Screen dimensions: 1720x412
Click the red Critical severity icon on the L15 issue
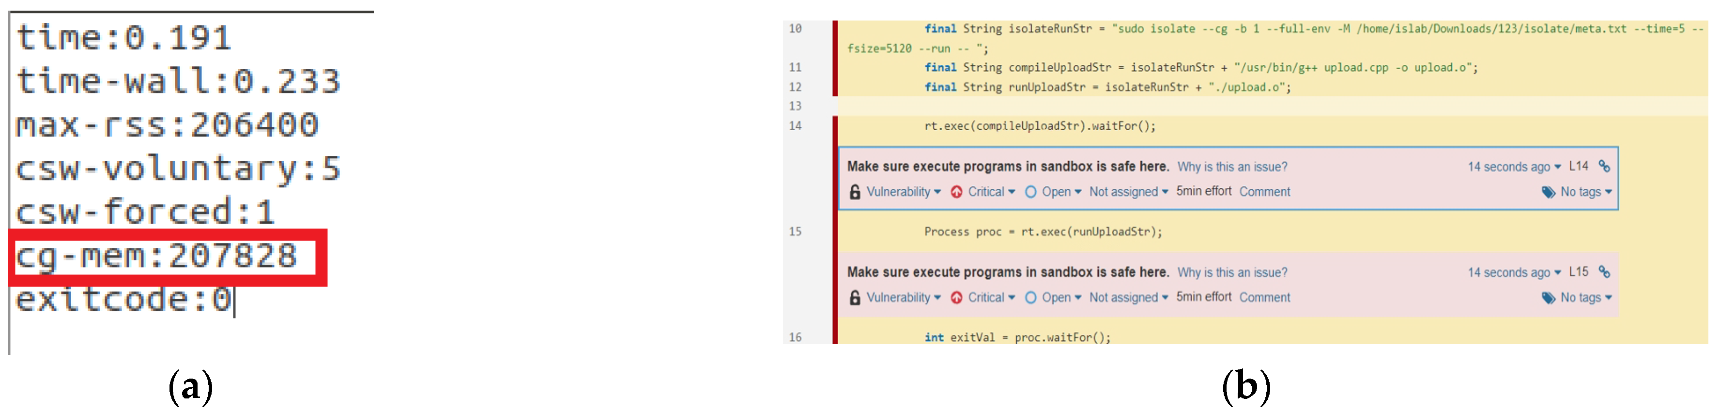coord(956,298)
